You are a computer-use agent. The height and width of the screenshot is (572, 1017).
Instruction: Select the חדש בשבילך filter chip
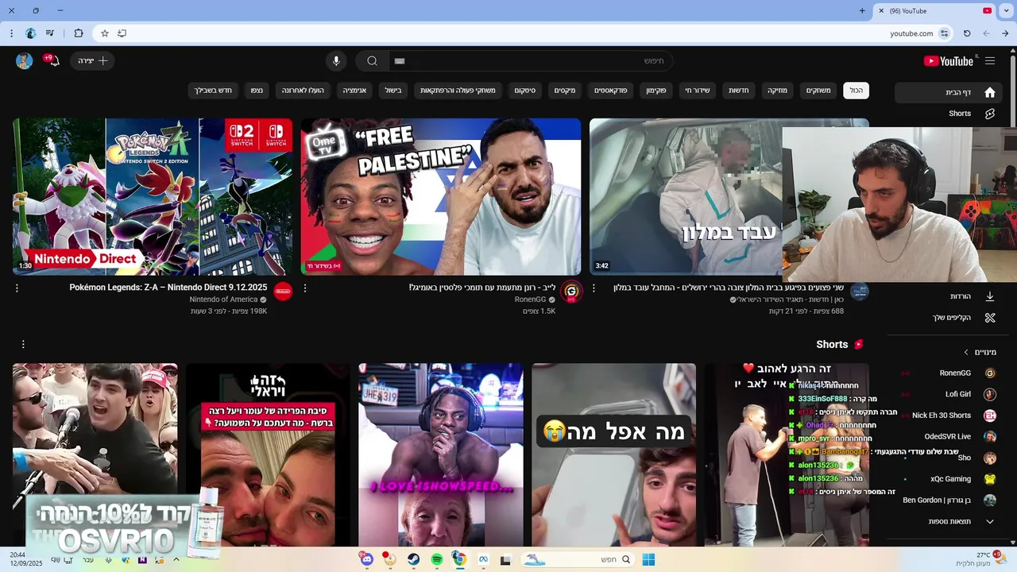click(213, 91)
